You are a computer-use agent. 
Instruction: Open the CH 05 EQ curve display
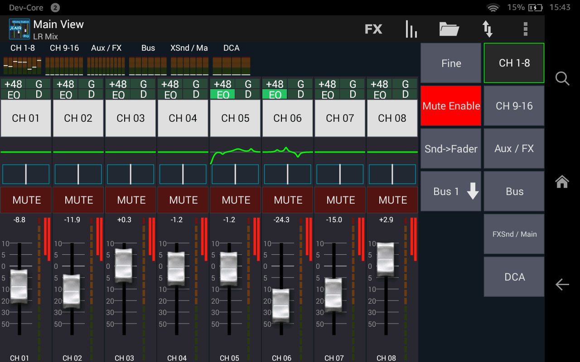click(235, 152)
